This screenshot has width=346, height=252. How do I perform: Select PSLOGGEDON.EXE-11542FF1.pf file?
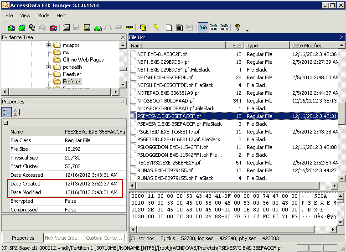point(173,147)
